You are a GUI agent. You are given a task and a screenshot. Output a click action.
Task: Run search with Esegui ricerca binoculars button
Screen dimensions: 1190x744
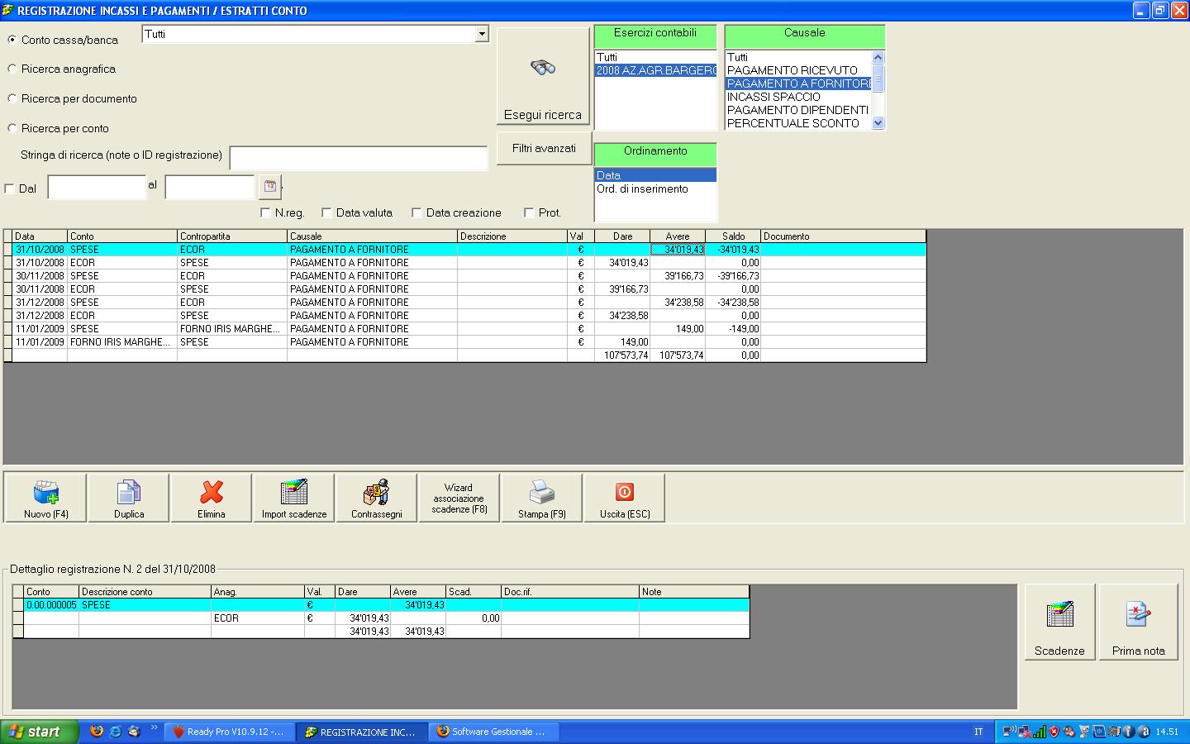[x=543, y=78]
